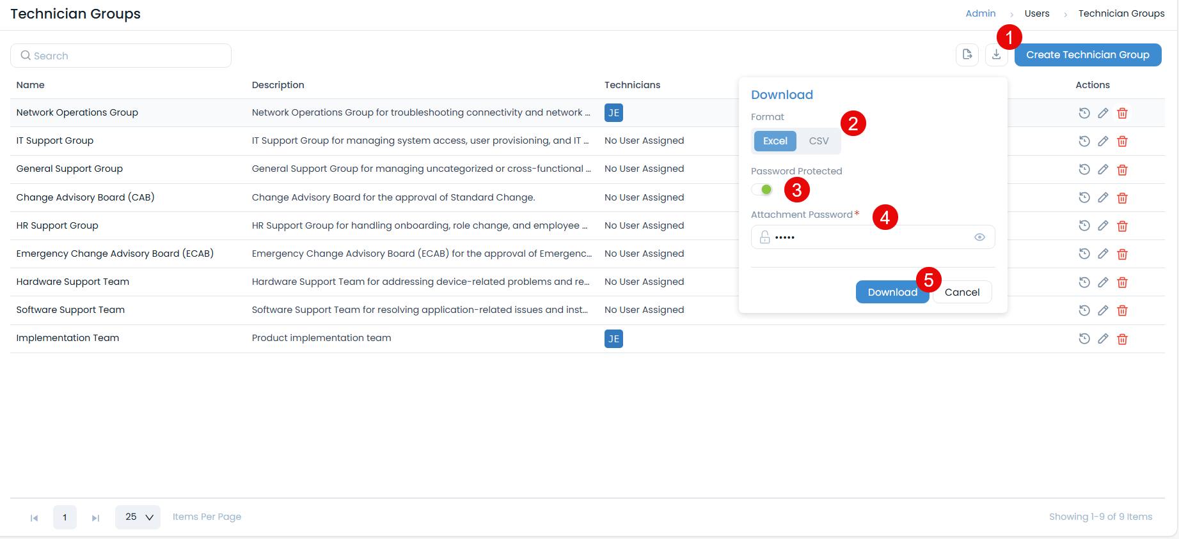Image resolution: width=1179 pixels, height=539 pixels.
Task: Click the export file icon beside download
Action: (967, 55)
